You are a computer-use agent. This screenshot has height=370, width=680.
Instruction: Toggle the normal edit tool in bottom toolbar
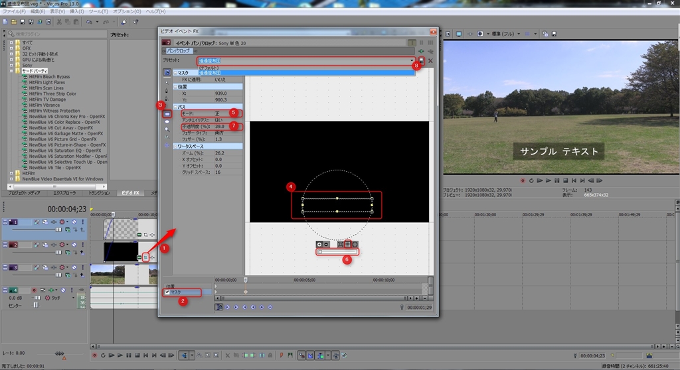pyautogui.click(x=185, y=355)
